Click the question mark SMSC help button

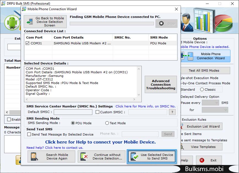click(x=172, y=112)
